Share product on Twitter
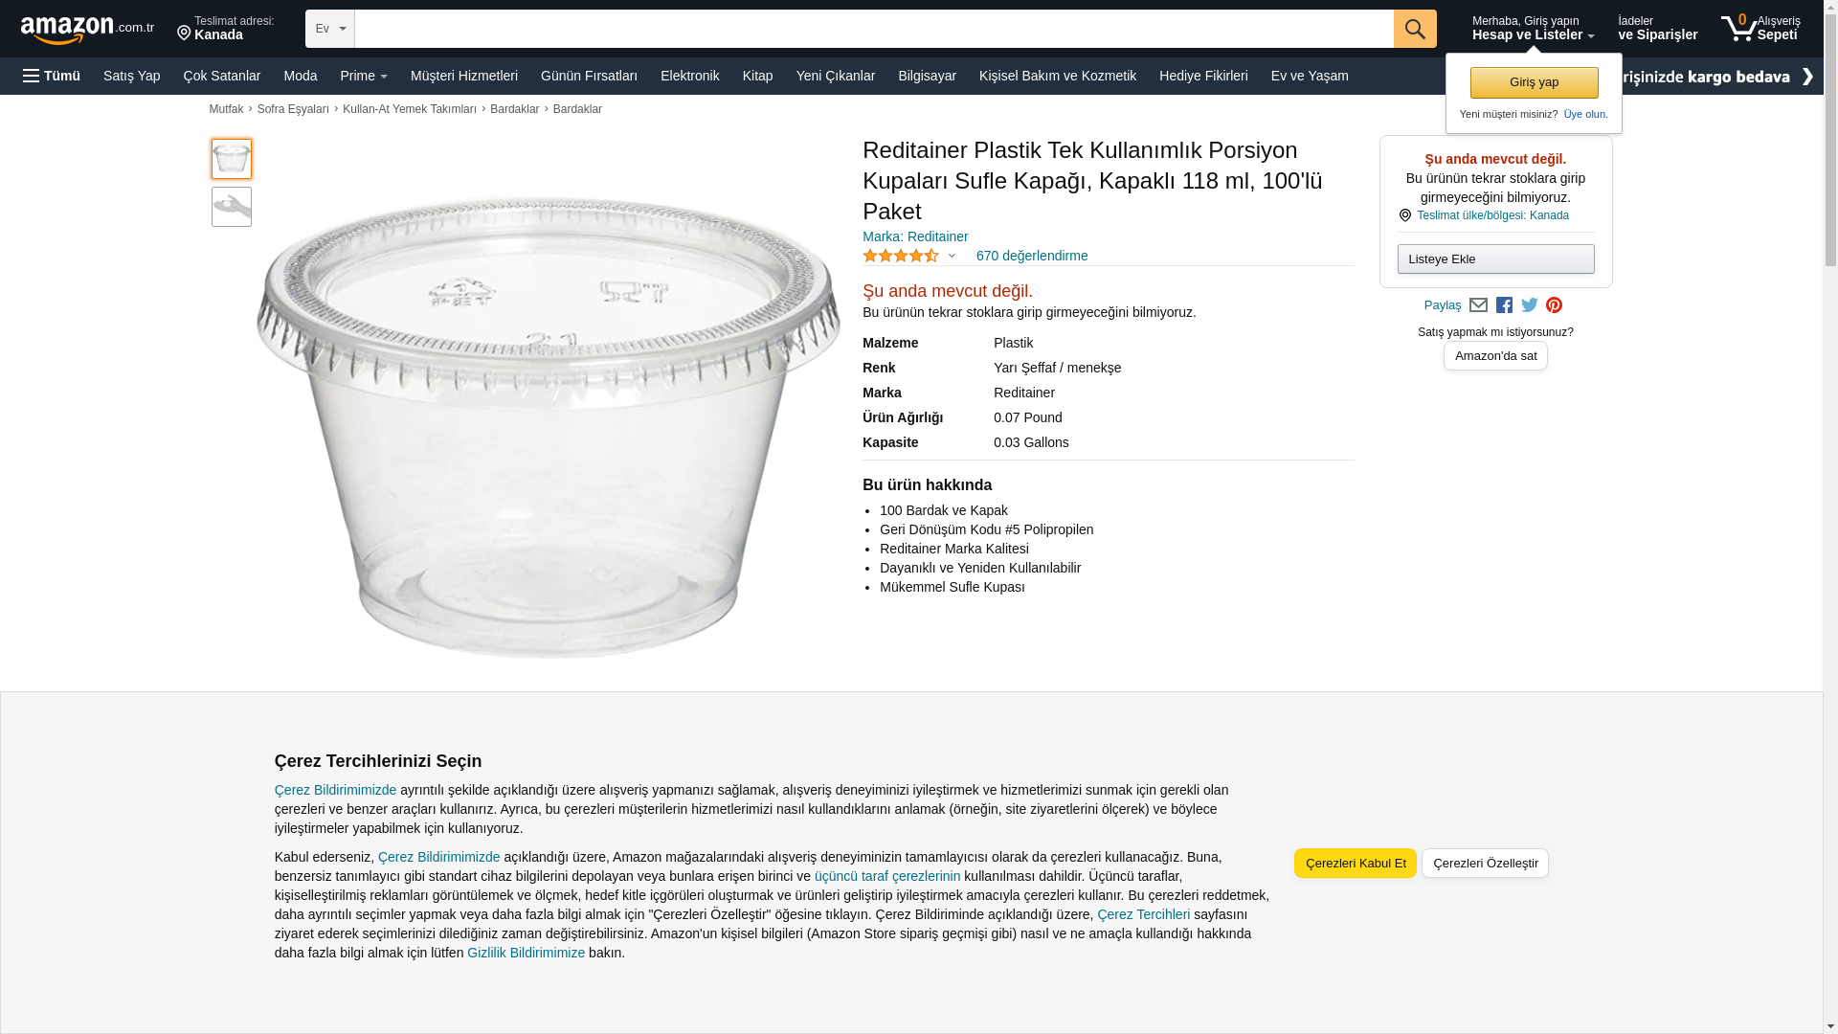This screenshot has width=1838, height=1034. (1529, 305)
